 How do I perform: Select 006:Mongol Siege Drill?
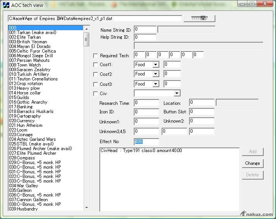tap(46, 56)
